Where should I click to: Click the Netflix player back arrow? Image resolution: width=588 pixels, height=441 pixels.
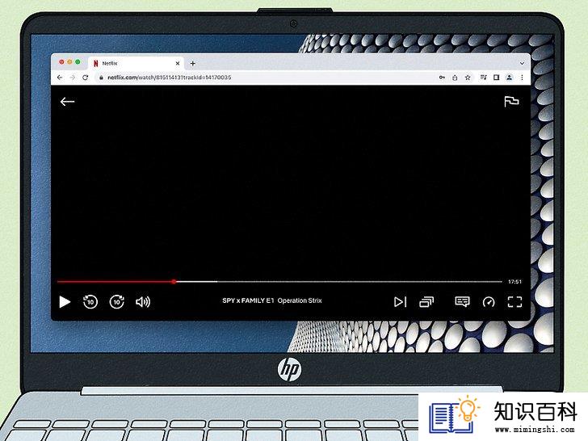tap(68, 102)
